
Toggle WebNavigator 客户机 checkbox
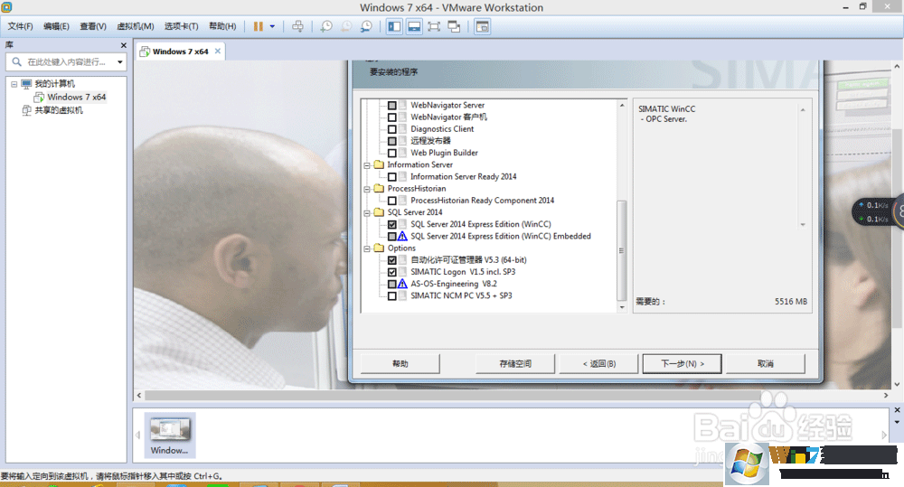click(x=392, y=117)
